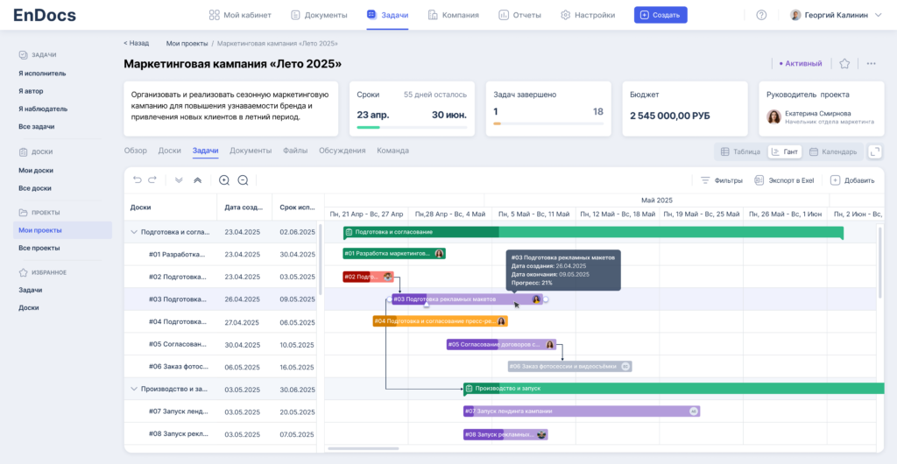
Task: Collapse the Производство и запуск group
Action: pos(134,389)
